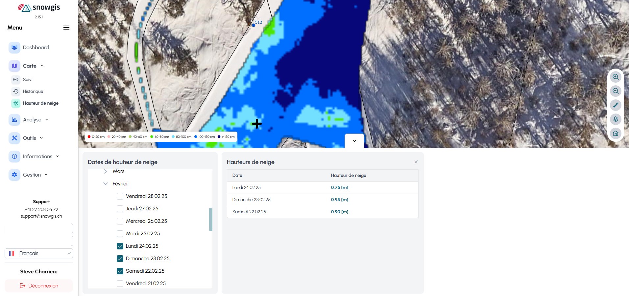The image size is (629, 296).
Task: Toggle the hamburger menu icon
Action: coord(66,28)
